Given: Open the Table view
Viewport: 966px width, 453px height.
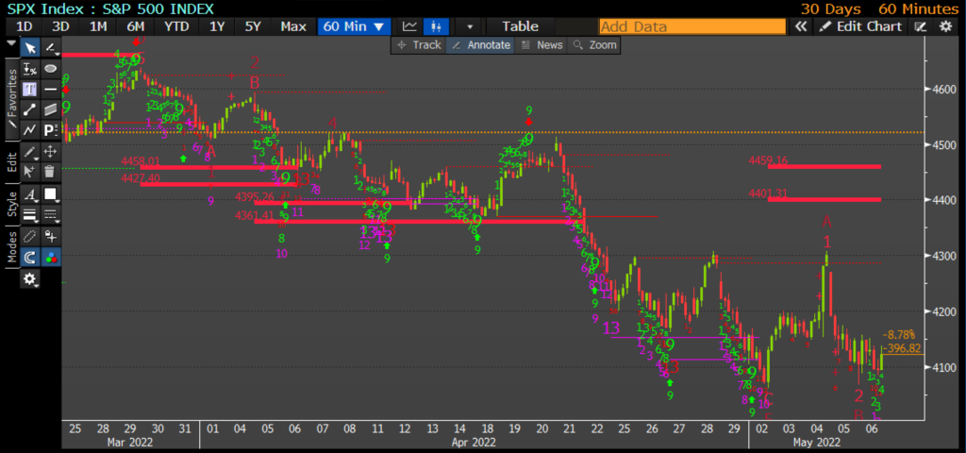Looking at the screenshot, I should coord(520,26).
